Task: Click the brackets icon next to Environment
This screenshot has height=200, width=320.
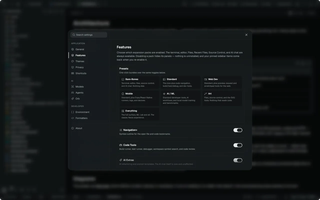Action: point(72,112)
